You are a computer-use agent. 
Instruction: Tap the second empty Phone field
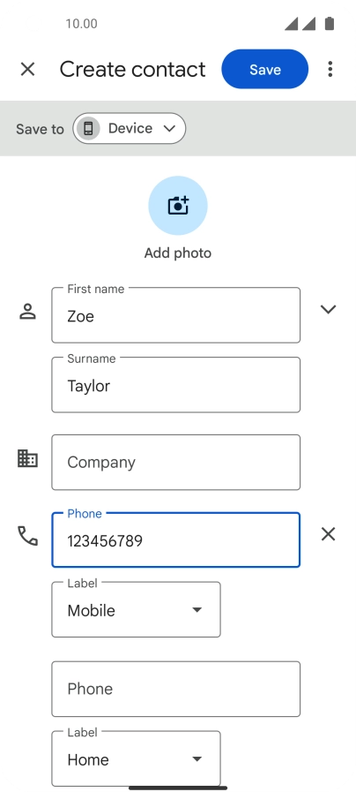(x=176, y=689)
